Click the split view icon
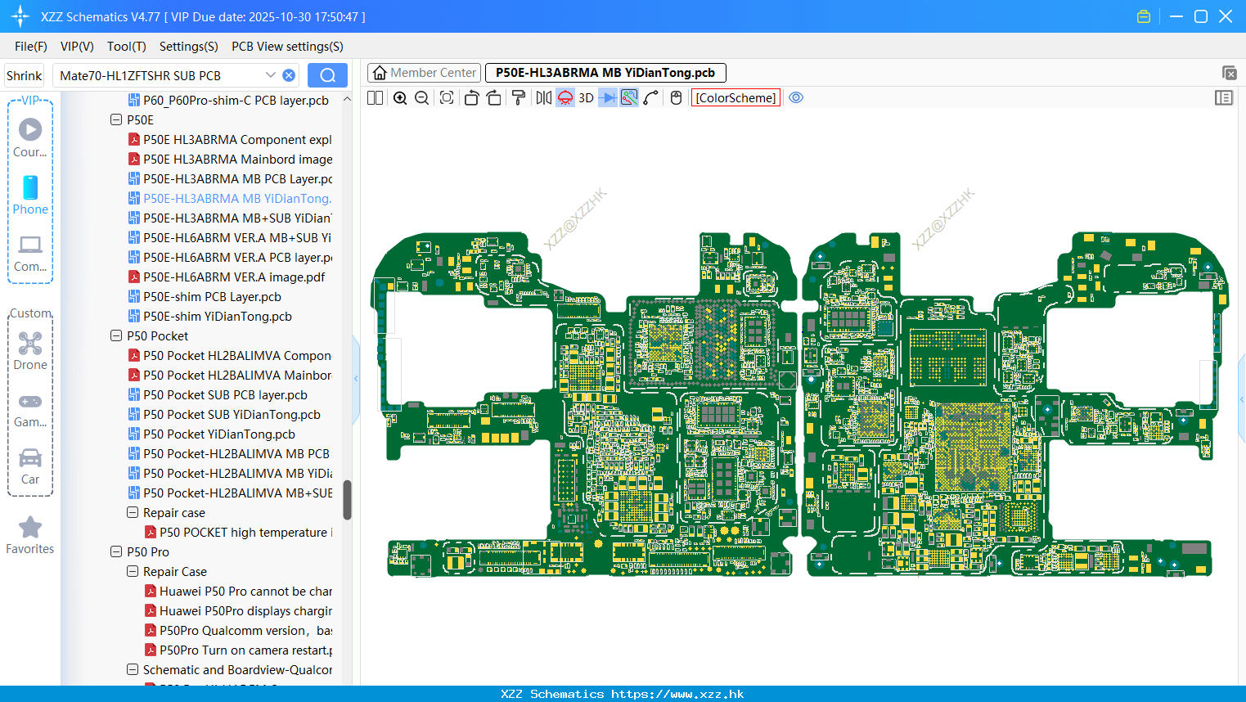The height and width of the screenshot is (702, 1246). (375, 97)
